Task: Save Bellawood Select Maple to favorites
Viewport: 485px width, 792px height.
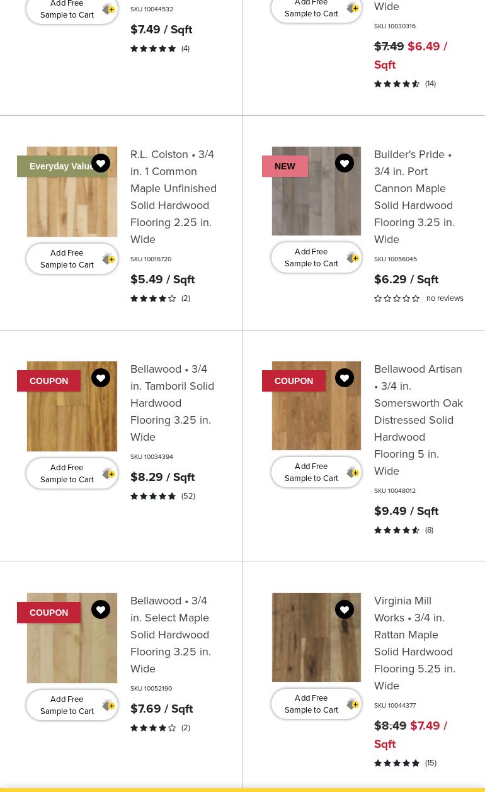Action: [101, 609]
